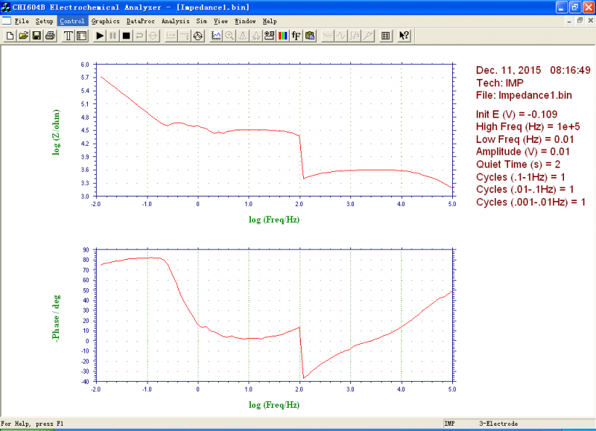Viewport: 596px width, 431px height.
Task: Expand the Control menu
Action: pyautogui.click(x=72, y=22)
